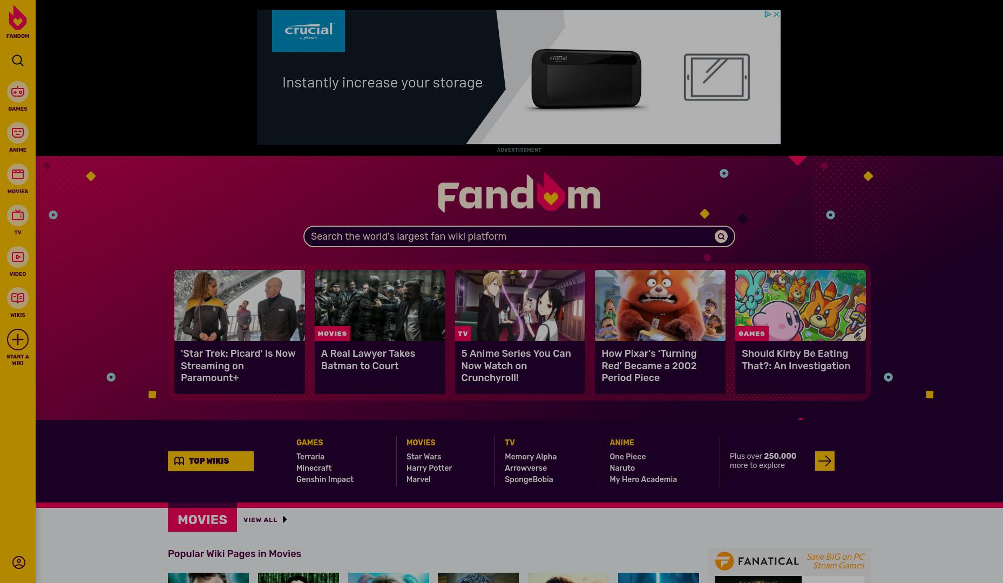Click the Crucial logo in the ad

tap(308, 31)
